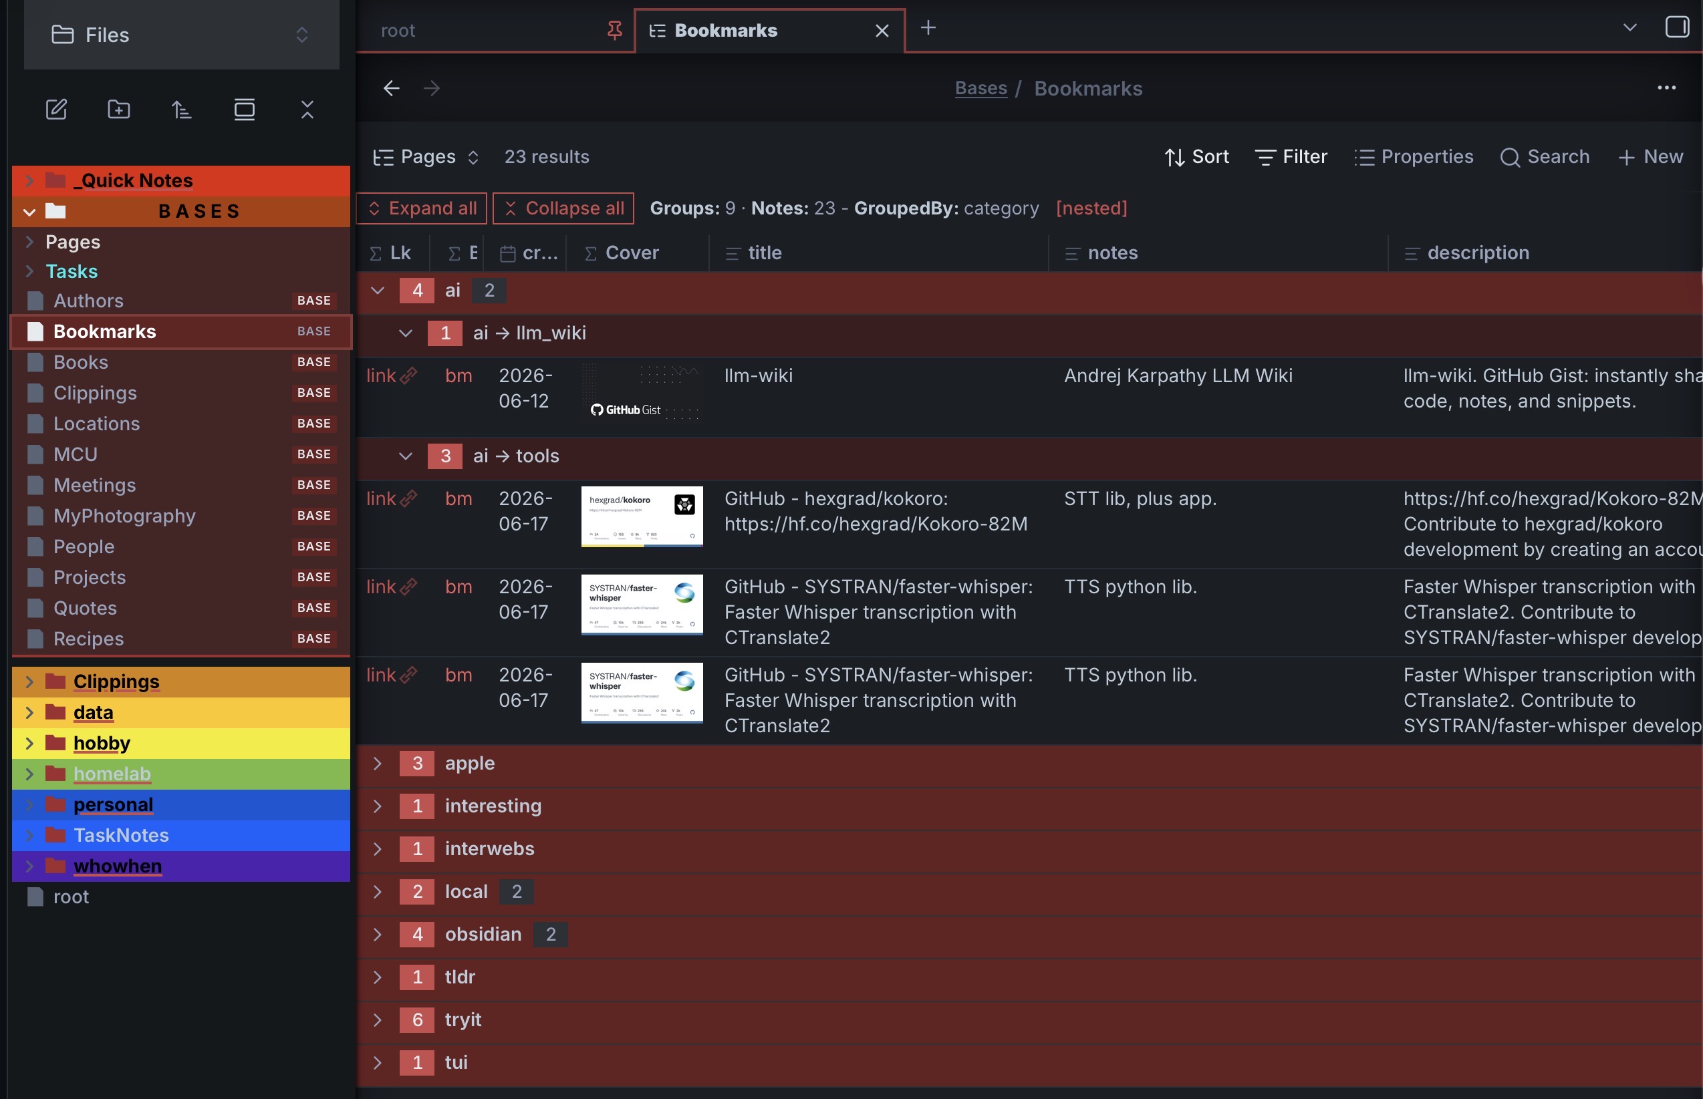Open the more options ellipsis menu

tap(1667, 88)
